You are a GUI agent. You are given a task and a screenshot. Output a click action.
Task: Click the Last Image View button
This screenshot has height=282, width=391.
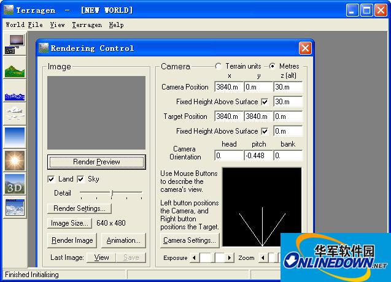pyautogui.click(x=101, y=257)
